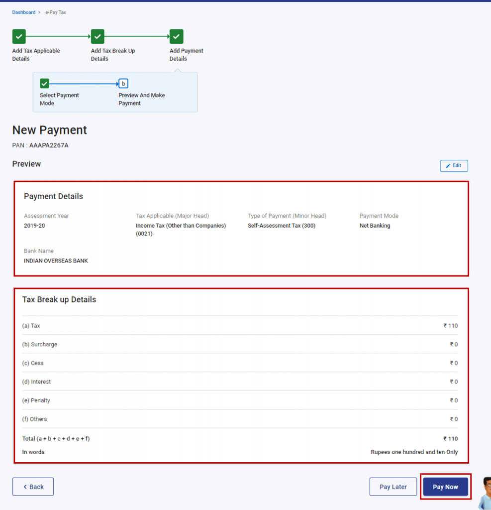491x510 pixels.
Task: Open the Preview And Make Payment step icon
Action: tap(123, 83)
